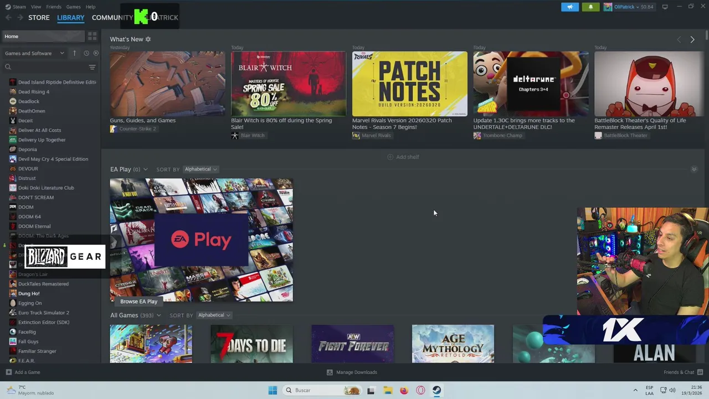709x399 pixels.
Task: Open advanced filter options in library search
Action: pyautogui.click(x=93, y=67)
